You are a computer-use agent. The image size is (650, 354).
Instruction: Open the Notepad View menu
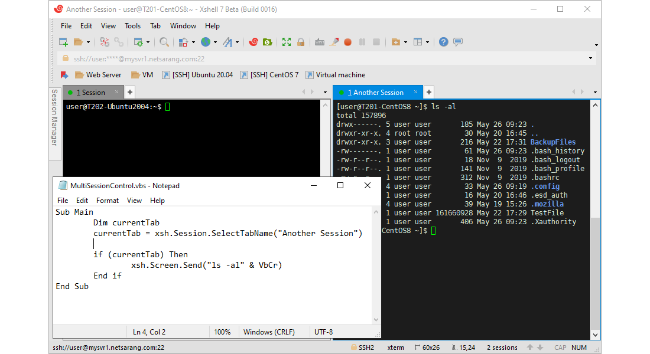(x=134, y=201)
